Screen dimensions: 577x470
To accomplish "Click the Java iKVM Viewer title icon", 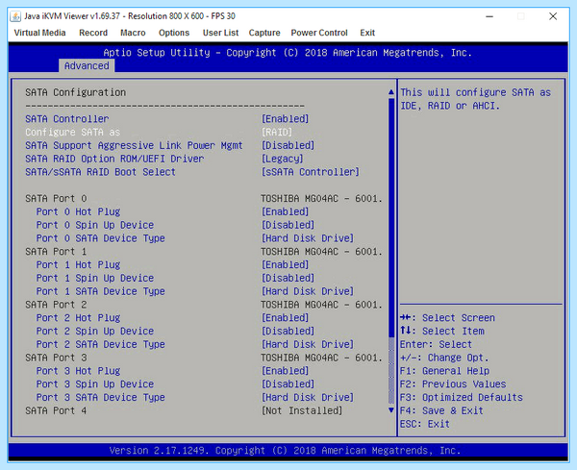I will tap(15, 16).
